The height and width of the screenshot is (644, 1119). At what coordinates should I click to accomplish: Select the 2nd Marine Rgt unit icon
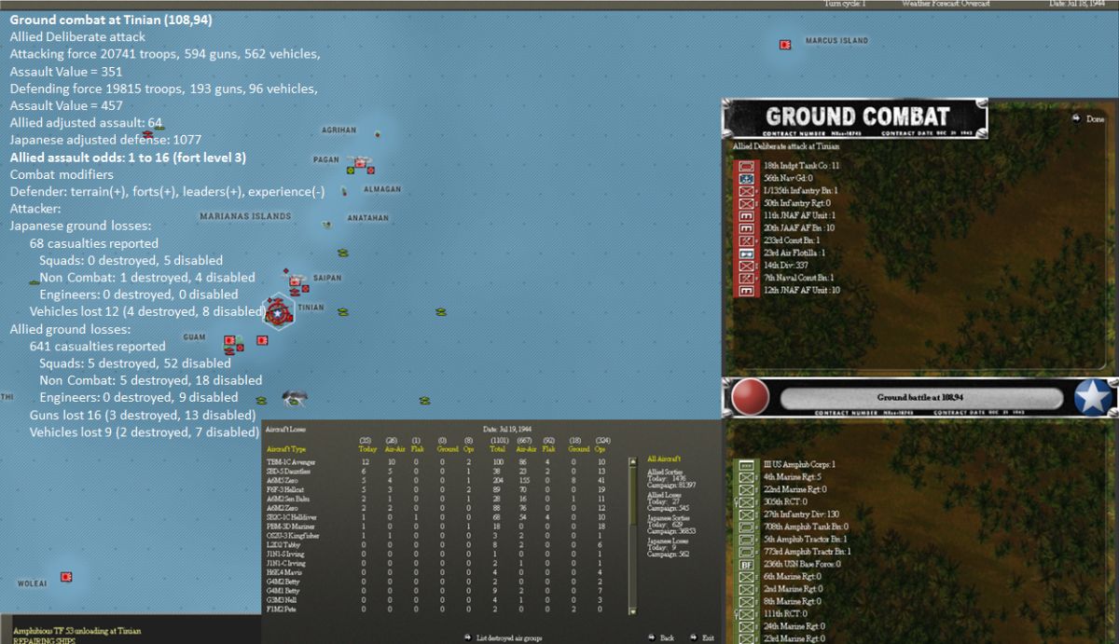pyautogui.click(x=746, y=589)
